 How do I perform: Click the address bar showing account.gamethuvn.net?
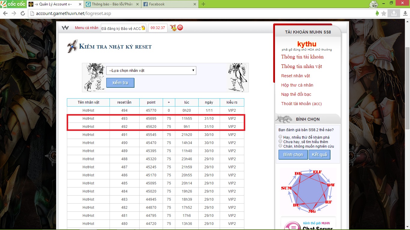201,13
